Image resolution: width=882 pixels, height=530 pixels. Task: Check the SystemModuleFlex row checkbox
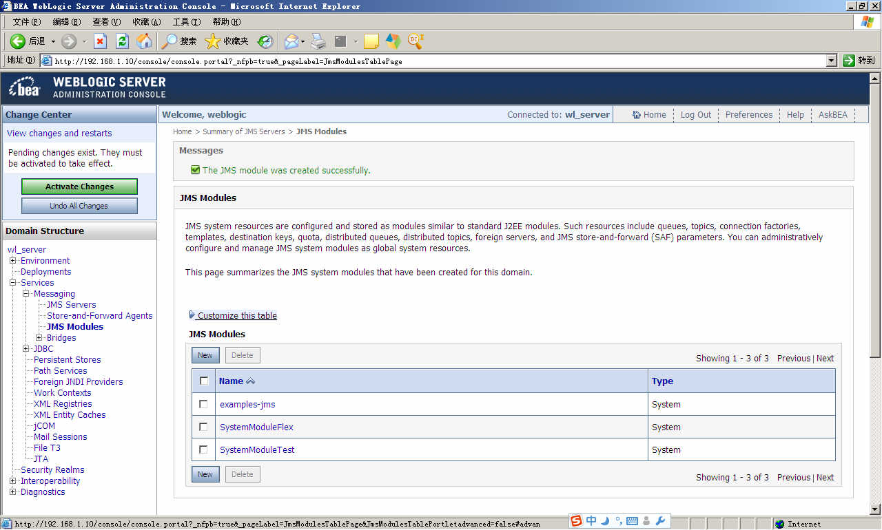203,427
